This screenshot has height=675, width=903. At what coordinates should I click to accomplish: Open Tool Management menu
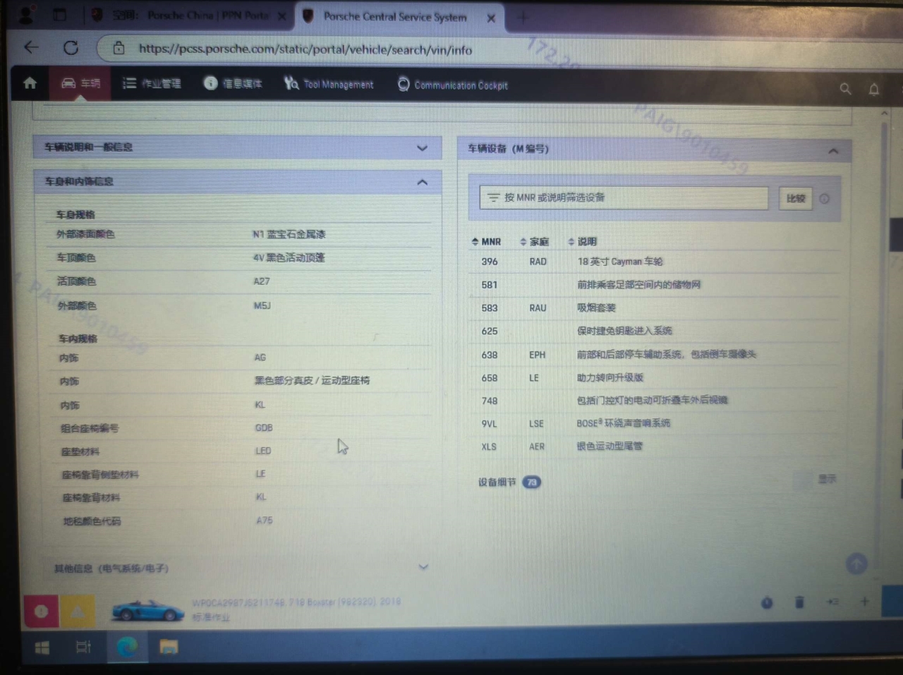(x=329, y=85)
